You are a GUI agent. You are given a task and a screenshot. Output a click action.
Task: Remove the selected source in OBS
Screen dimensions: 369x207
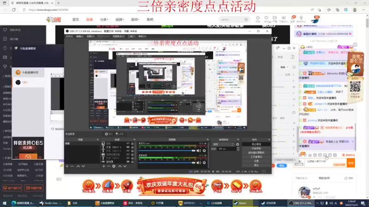pyautogui.click(x=108, y=166)
